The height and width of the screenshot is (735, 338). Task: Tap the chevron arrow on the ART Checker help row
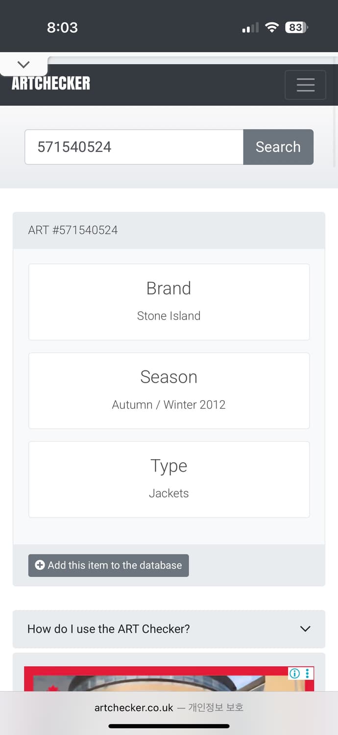[x=305, y=629]
